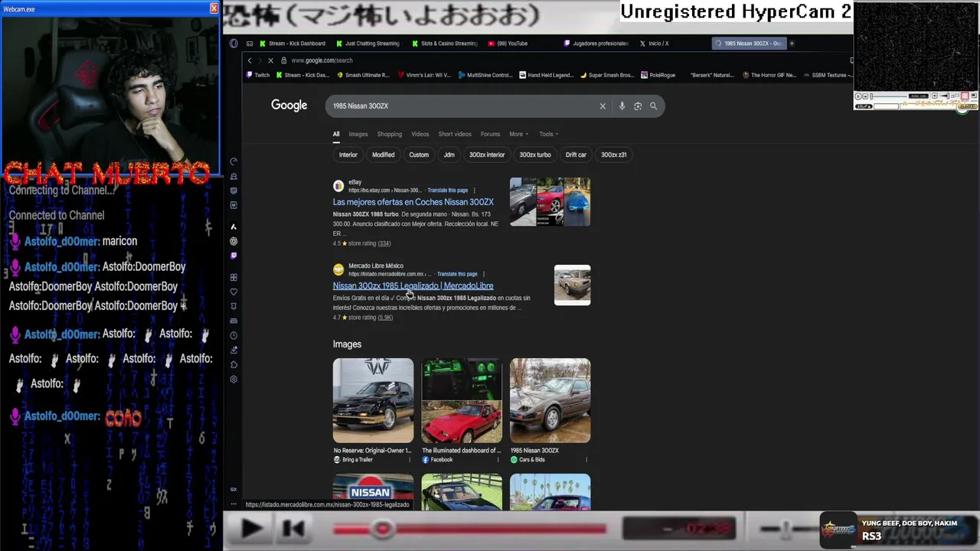
Task: Select the Forums search tab
Action: 490,134
